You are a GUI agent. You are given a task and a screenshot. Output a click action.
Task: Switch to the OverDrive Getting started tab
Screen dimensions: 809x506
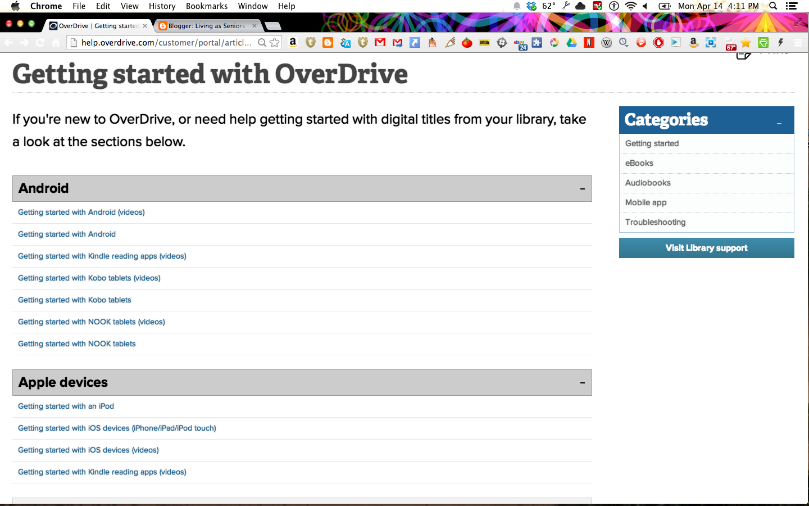coord(98,26)
